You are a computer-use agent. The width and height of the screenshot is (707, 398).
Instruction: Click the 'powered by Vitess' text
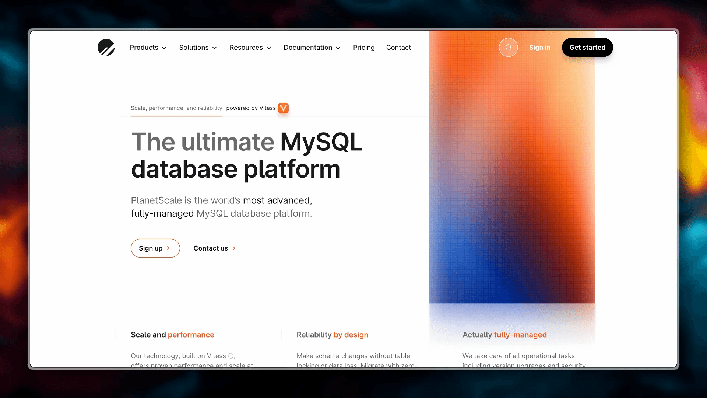(251, 108)
